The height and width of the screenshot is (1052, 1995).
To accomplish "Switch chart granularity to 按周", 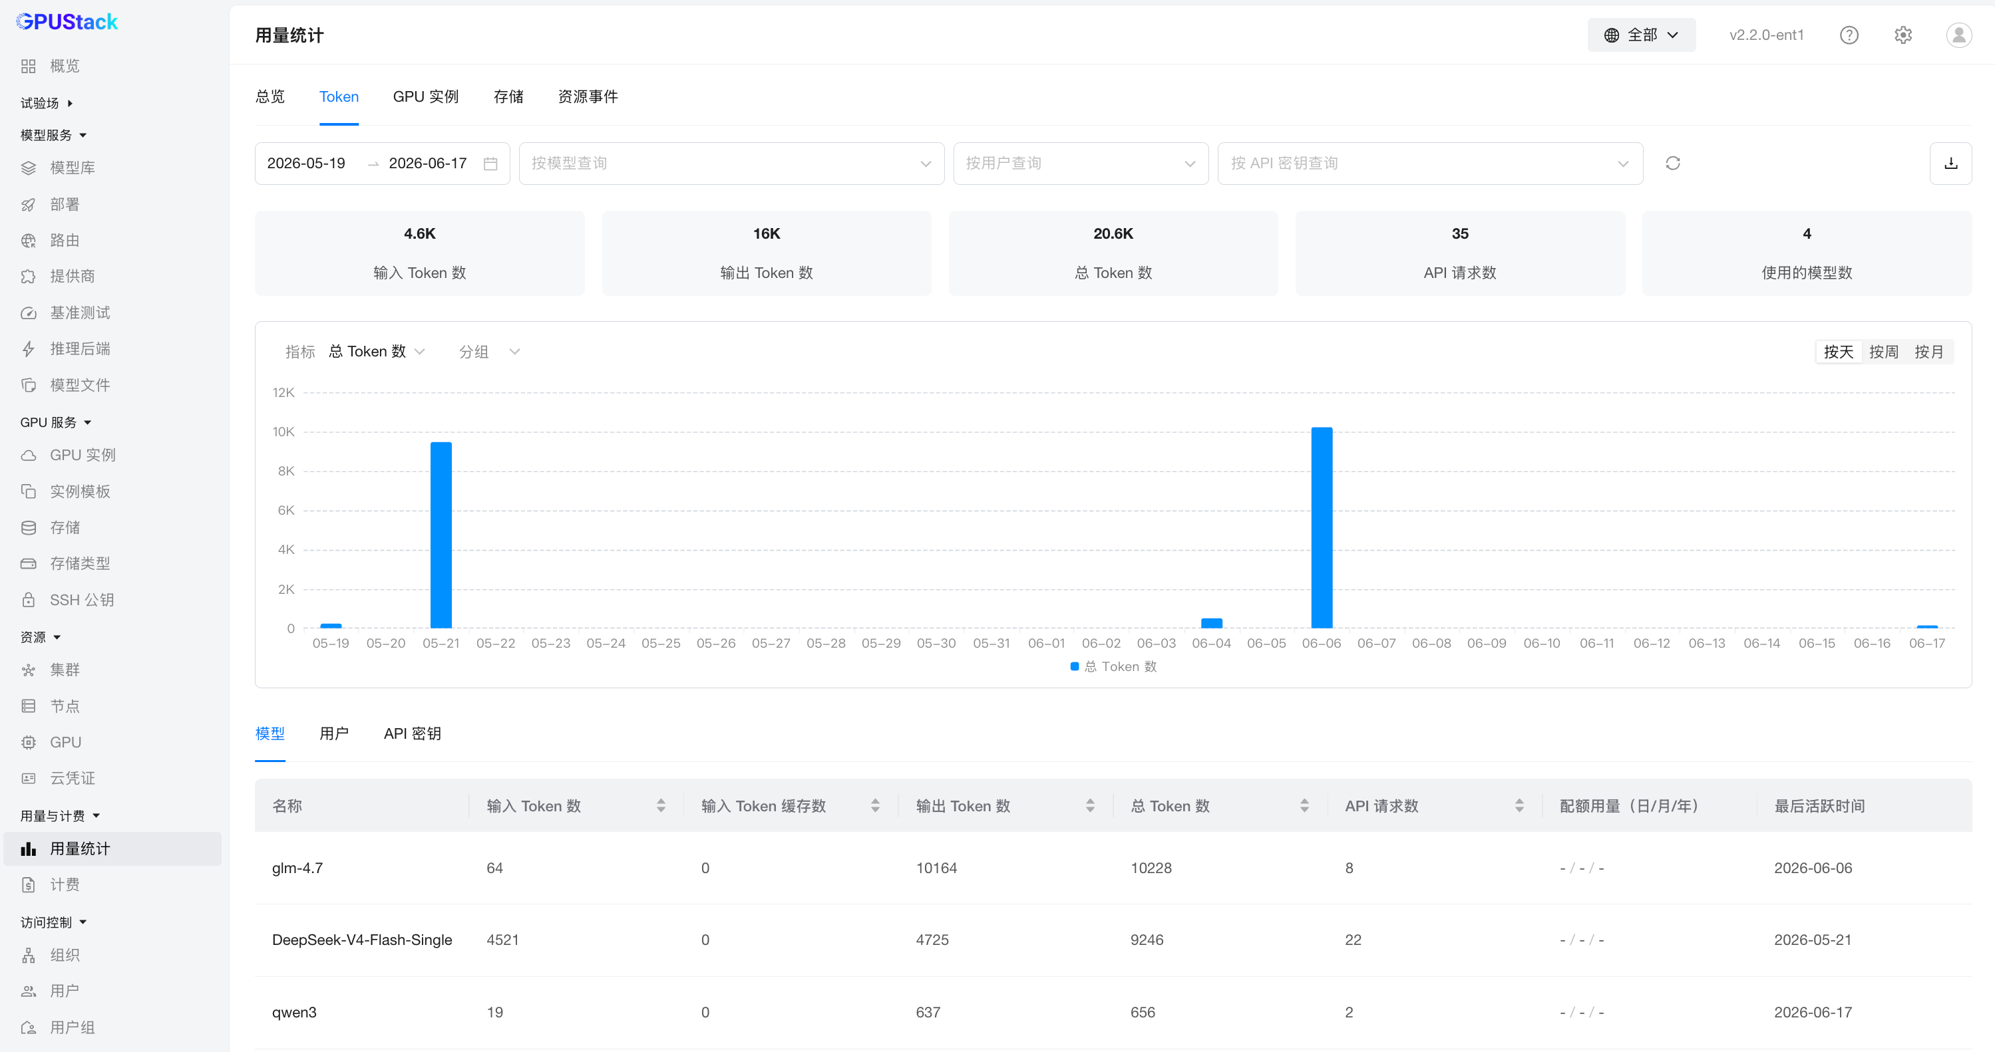I will [1883, 352].
